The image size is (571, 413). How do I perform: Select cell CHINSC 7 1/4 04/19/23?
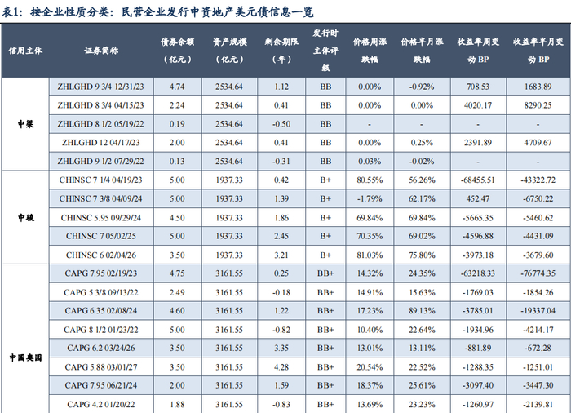[x=101, y=180]
